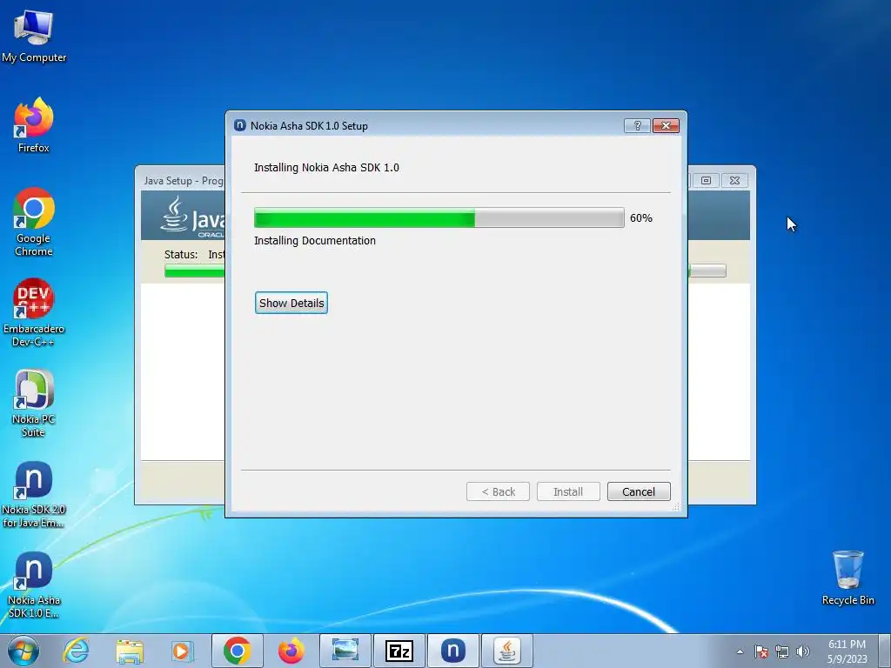
Task: Select the Embarcadero Dev-C++ desktop shortcut
Action: point(34,312)
